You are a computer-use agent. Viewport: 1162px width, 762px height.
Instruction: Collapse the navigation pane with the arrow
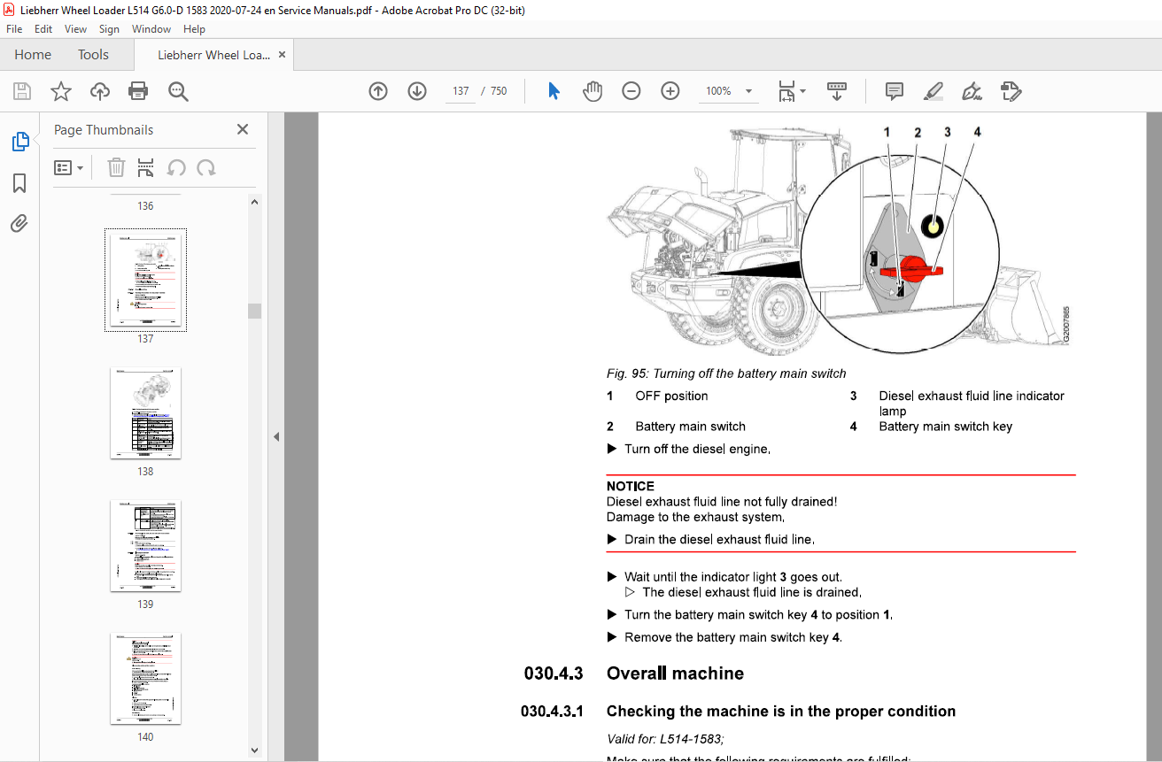click(275, 436)
